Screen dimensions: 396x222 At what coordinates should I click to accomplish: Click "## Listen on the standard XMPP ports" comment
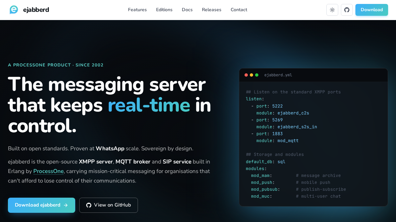point(293,92)
